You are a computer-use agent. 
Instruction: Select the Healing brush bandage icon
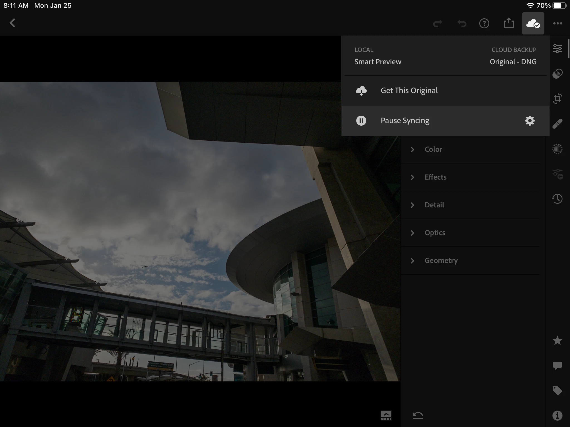557,124
